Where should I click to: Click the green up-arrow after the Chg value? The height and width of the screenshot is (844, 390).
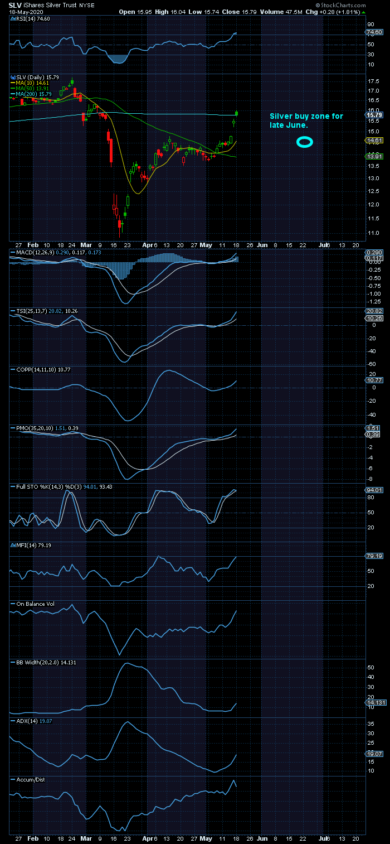364,12
